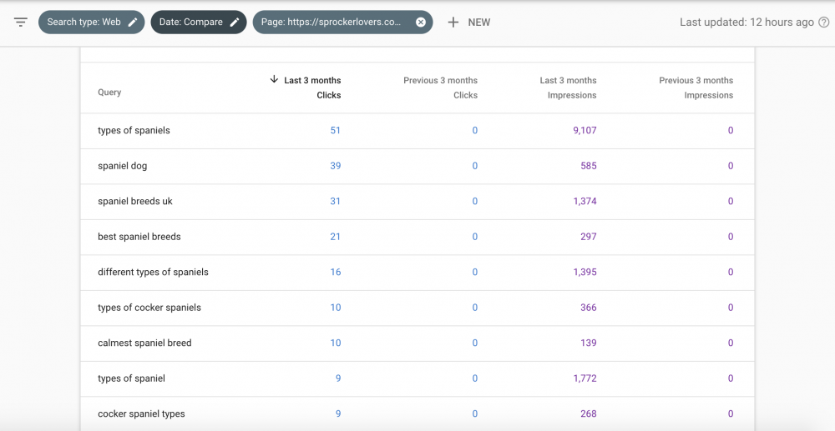Image resolution: width=835 pixels, height=431 pixels.
Task: Open the Date: Compare filter chip
Action: tap(192, 23)
